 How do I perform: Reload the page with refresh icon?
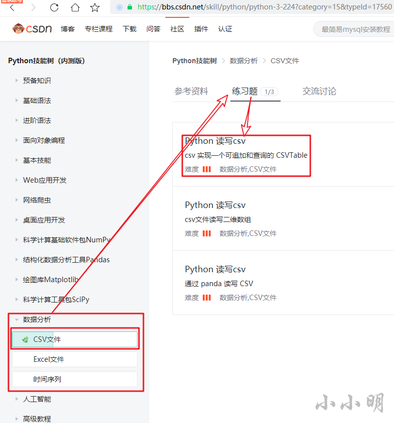(x=54, y=7)
